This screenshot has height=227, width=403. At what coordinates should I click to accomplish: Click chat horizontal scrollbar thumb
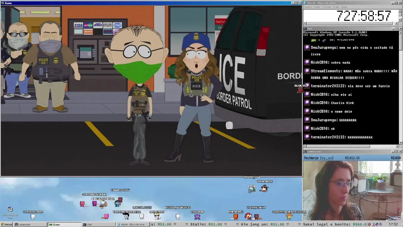(338, 146)
